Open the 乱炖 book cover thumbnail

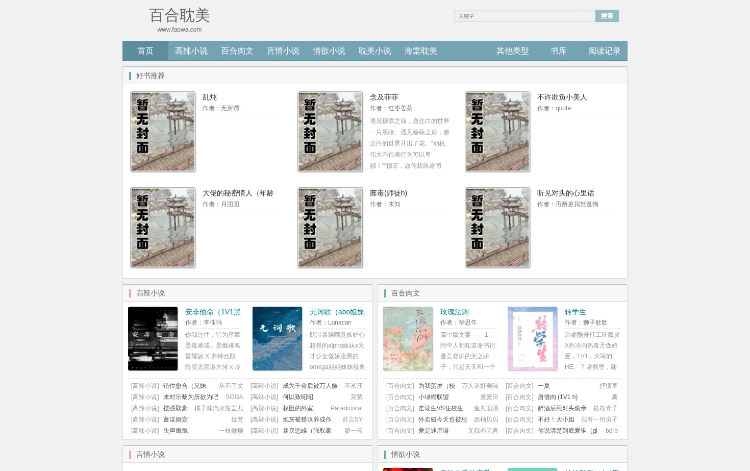click(x=163, y=132)
